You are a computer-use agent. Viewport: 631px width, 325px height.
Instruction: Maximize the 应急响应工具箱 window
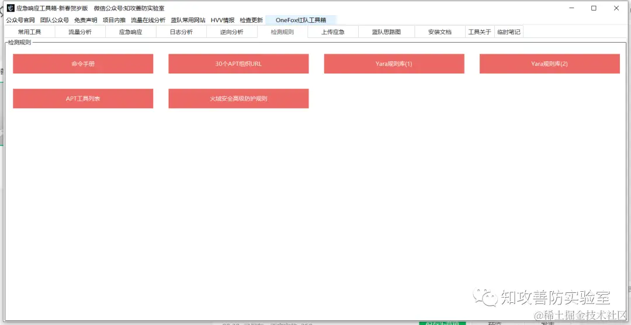594,8
